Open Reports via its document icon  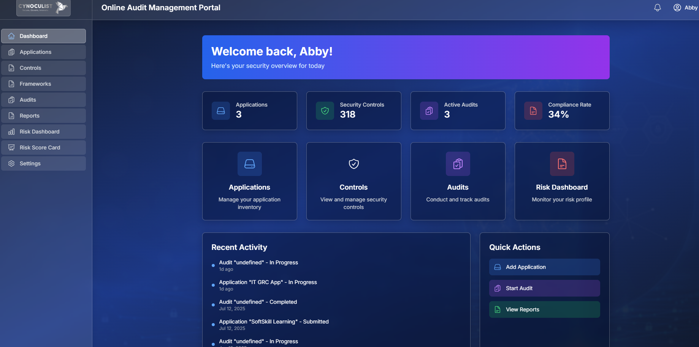11,115
